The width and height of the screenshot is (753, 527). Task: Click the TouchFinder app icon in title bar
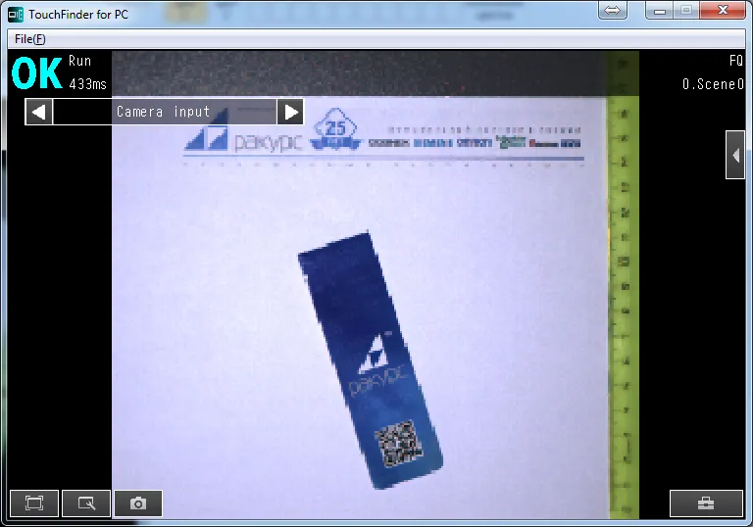15,13
